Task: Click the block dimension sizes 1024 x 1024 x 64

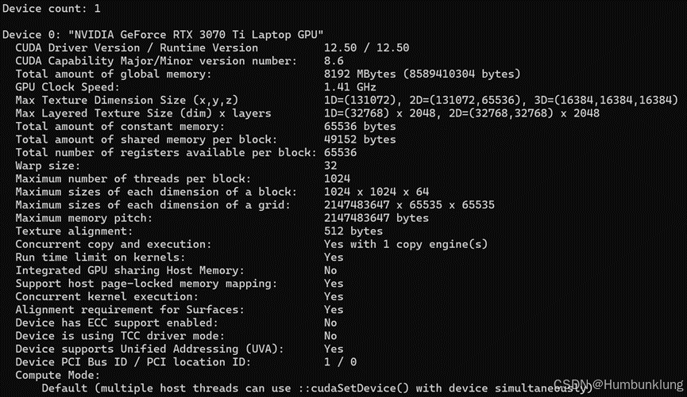Action: [x=376, y=191]
